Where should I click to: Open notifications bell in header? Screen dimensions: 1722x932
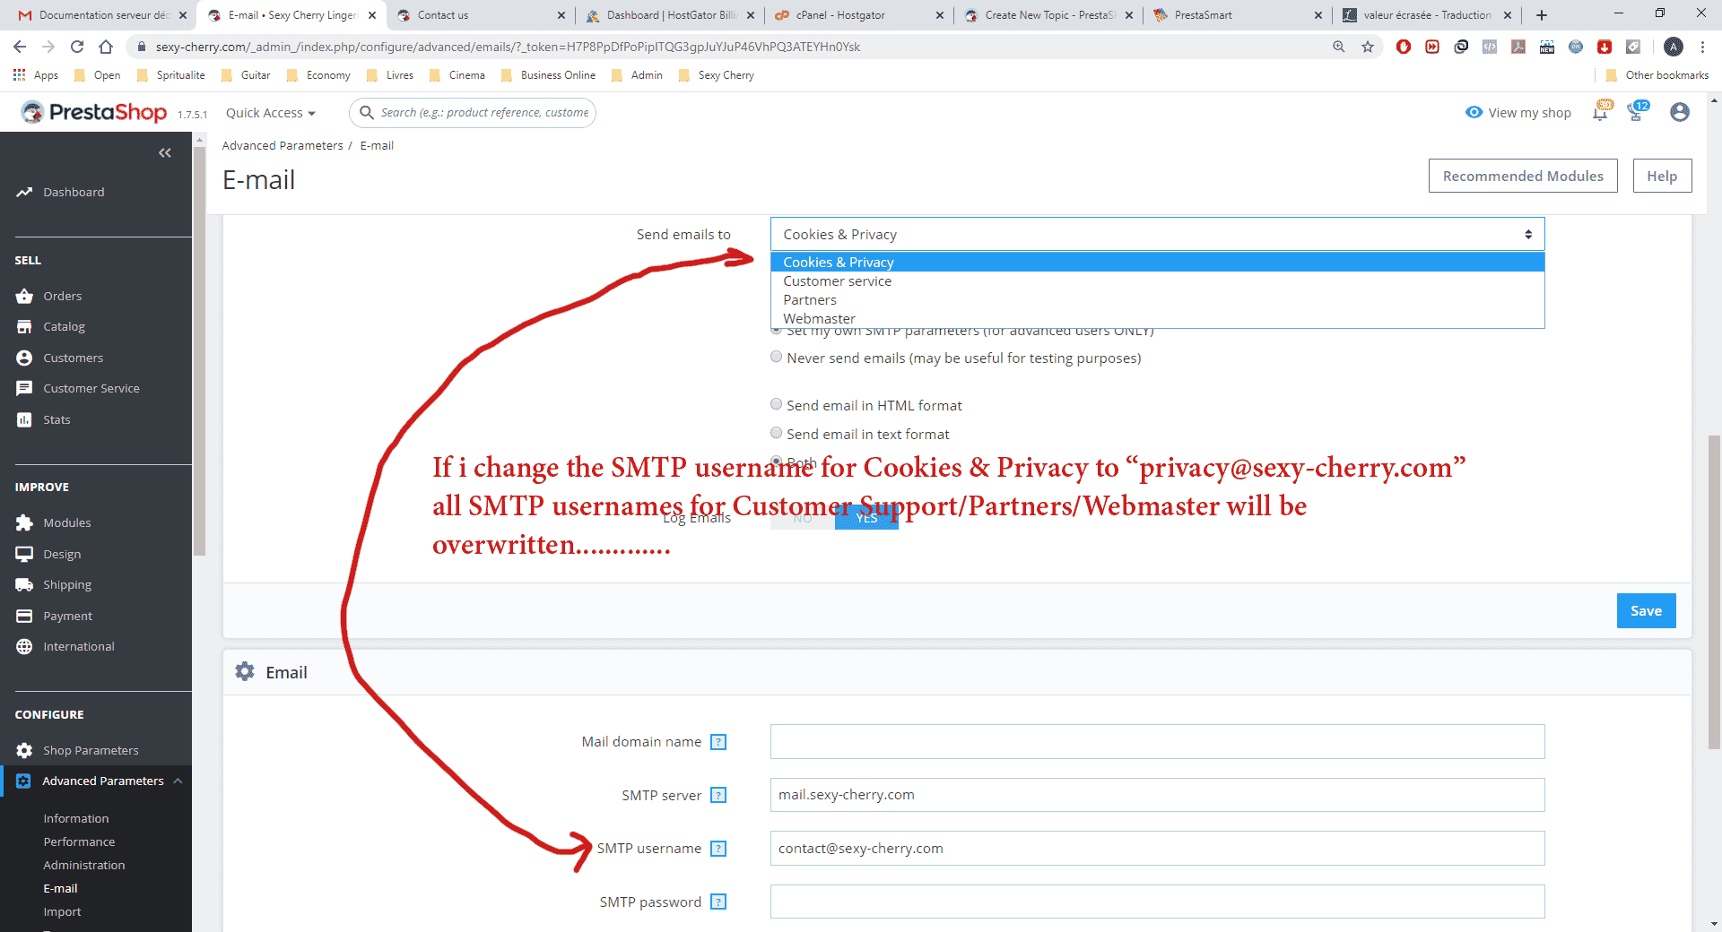tap(1601, 112)
